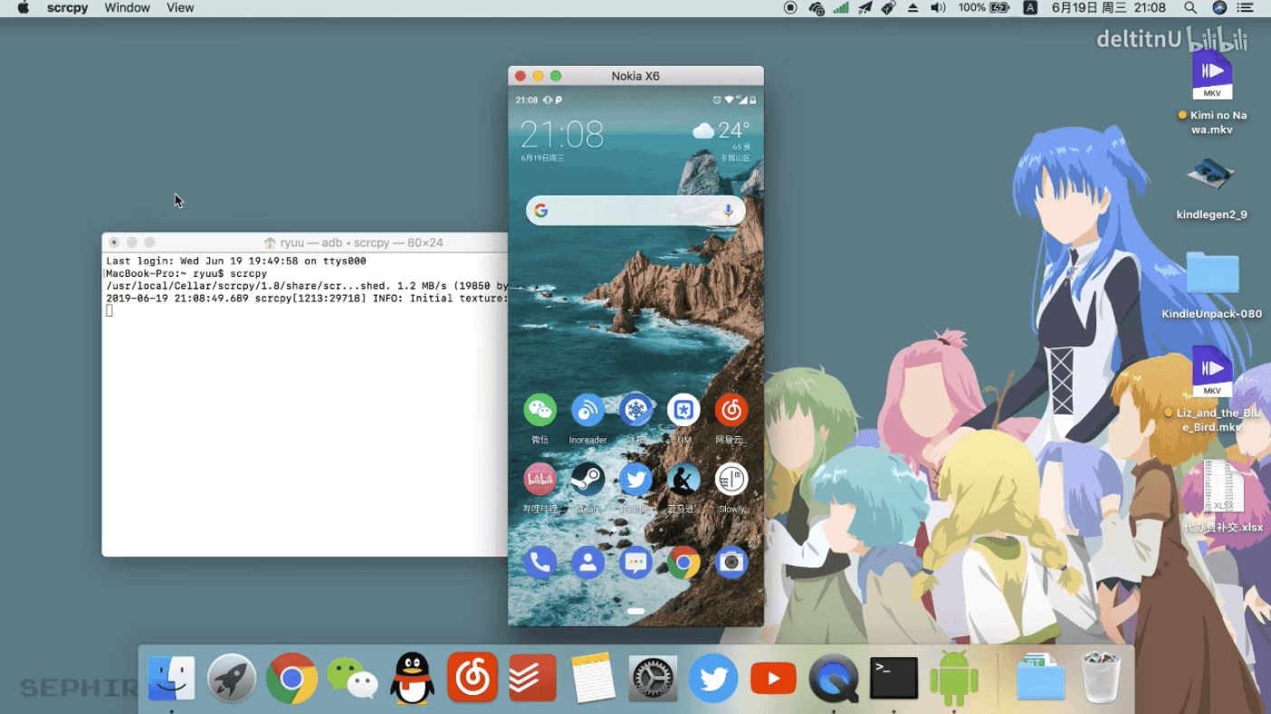This screenshot has width=1271, height=714.
Task: Expand the input source menu labeled A
Action: pos(1029,7)
